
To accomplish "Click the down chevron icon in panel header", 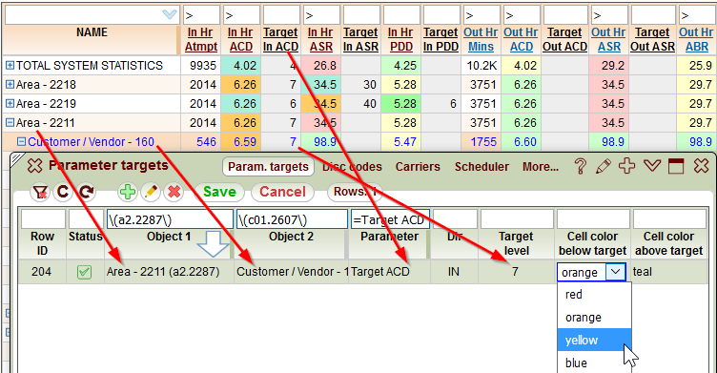I will [x=651, y=166].
